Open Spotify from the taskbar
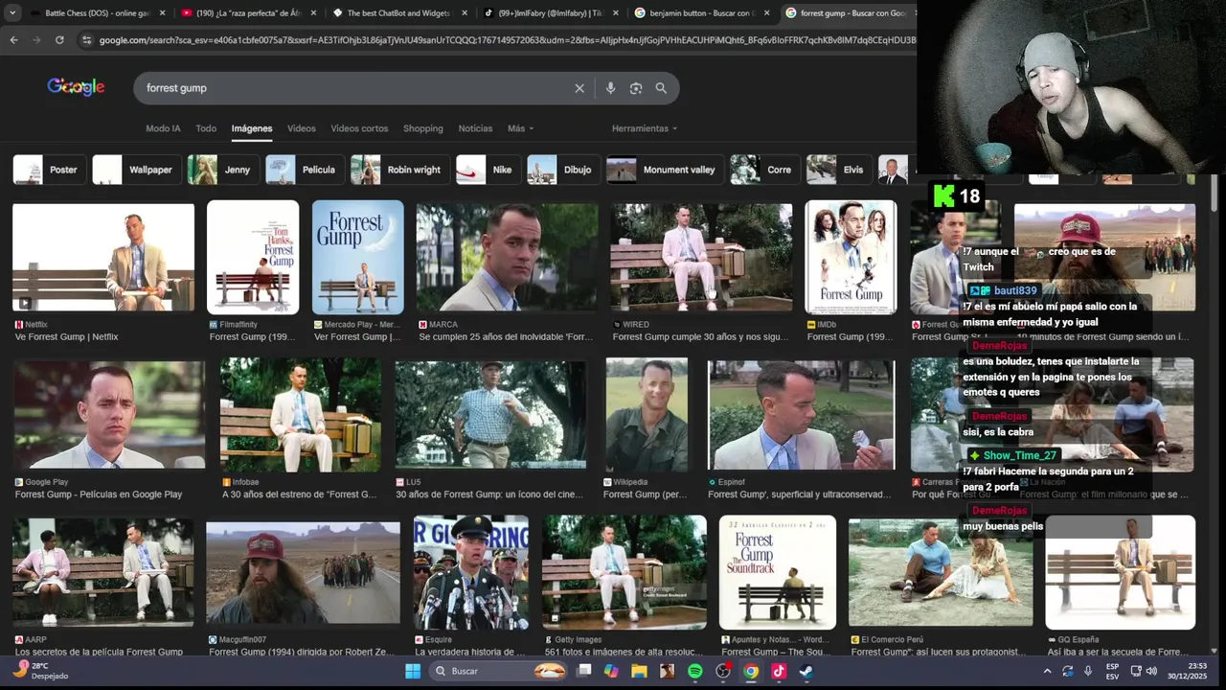Image resolution: width=1226 pixels, height=690 pixels. click(695, 671)
